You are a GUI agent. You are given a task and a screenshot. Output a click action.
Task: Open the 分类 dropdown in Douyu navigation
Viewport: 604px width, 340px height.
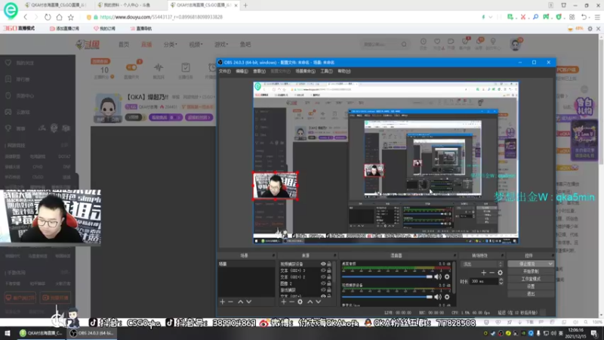pos(171,45)
